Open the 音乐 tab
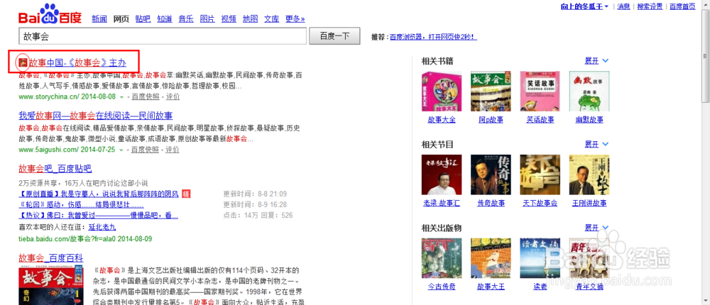 tap(186, 19)
